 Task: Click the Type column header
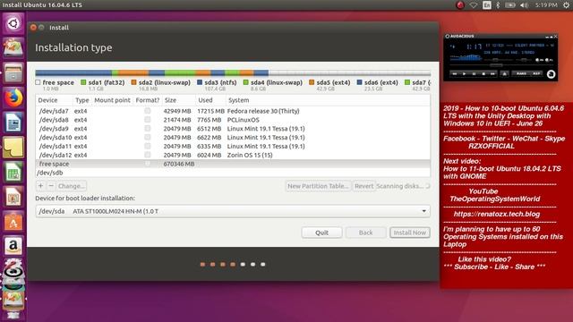pyautogui.click(x=81, y=100)
